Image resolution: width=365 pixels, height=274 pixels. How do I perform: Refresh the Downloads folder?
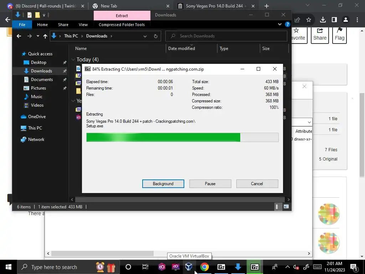(156, 36)
